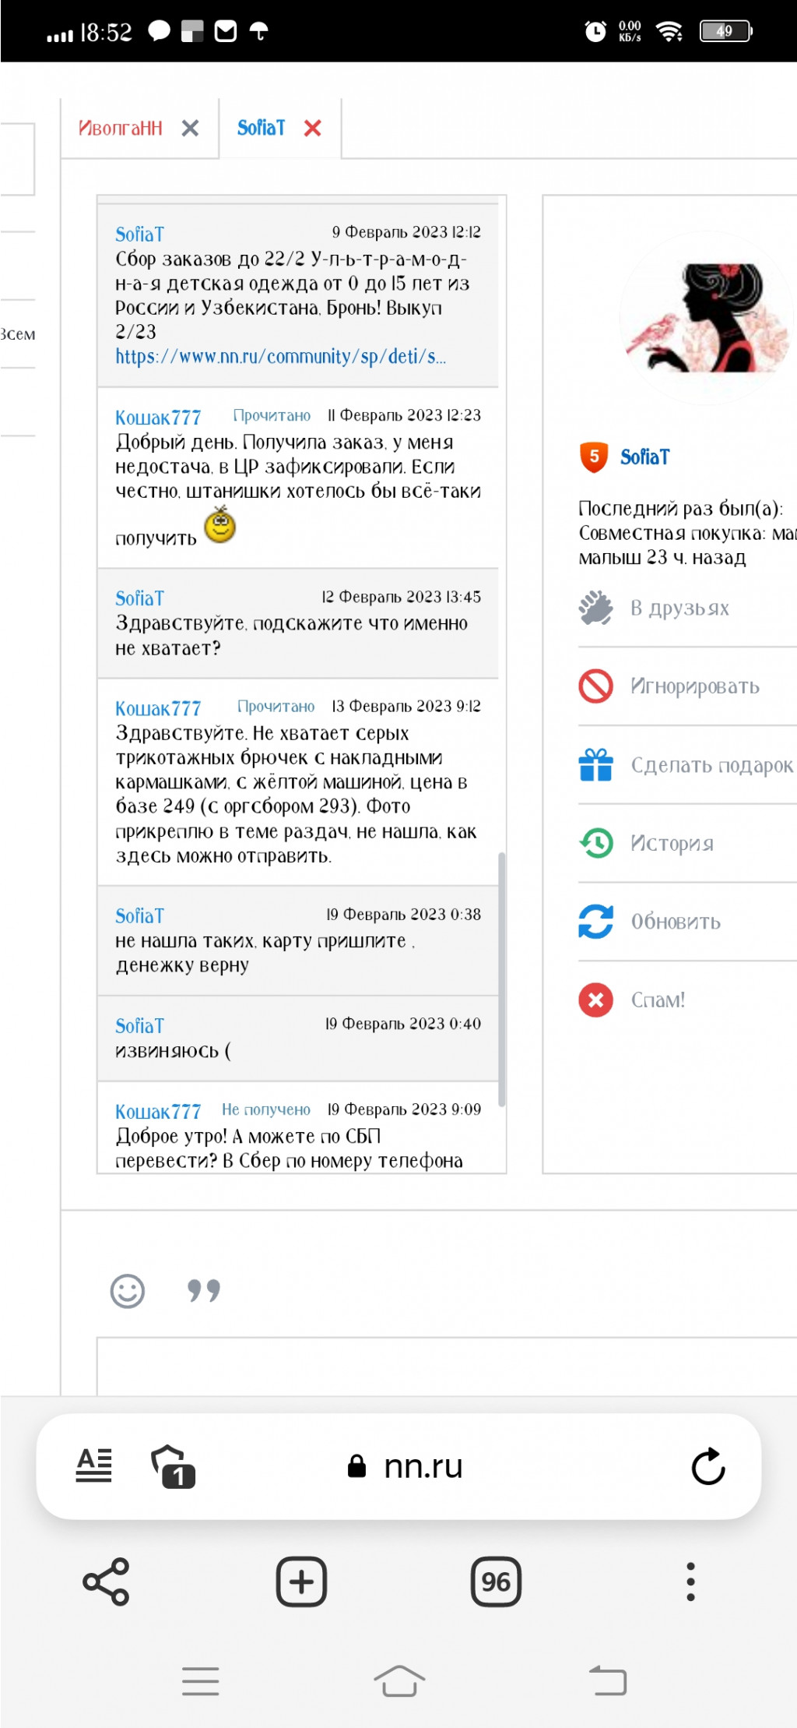Insert a quote with the quotation icon
Screen dimensions: 797x1728
pyautogui.click(x=204, y=1291)
